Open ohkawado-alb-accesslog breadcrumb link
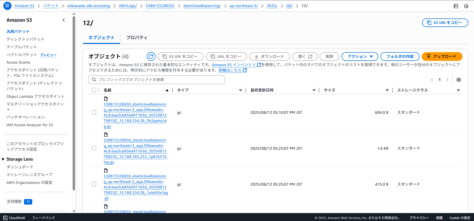This screenshot has width=474, height=221. 89,6
